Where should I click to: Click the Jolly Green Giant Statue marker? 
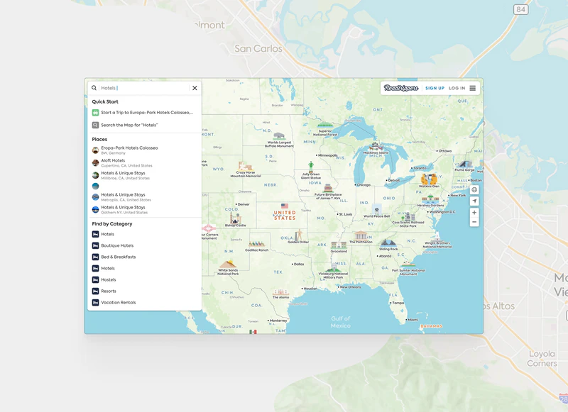pos(311,167)
